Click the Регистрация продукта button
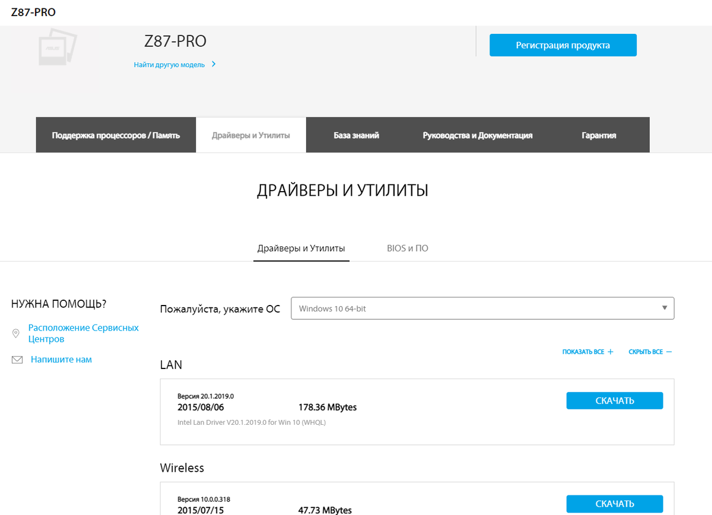Image resolution: width=712 pixels, height=515 pixels. (563, 45)
